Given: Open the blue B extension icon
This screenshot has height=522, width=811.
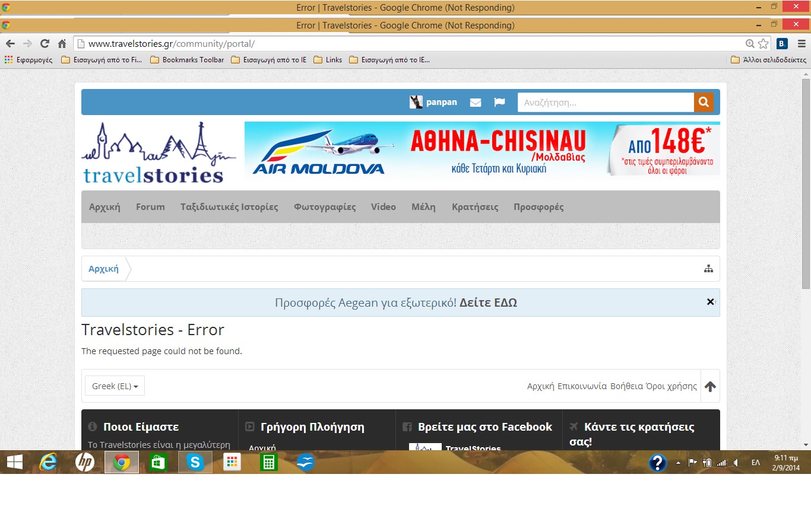Looking at the screenshot, I should pos(782,43).
